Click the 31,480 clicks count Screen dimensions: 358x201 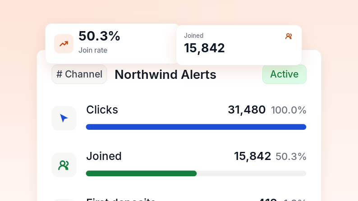(247, 110)
